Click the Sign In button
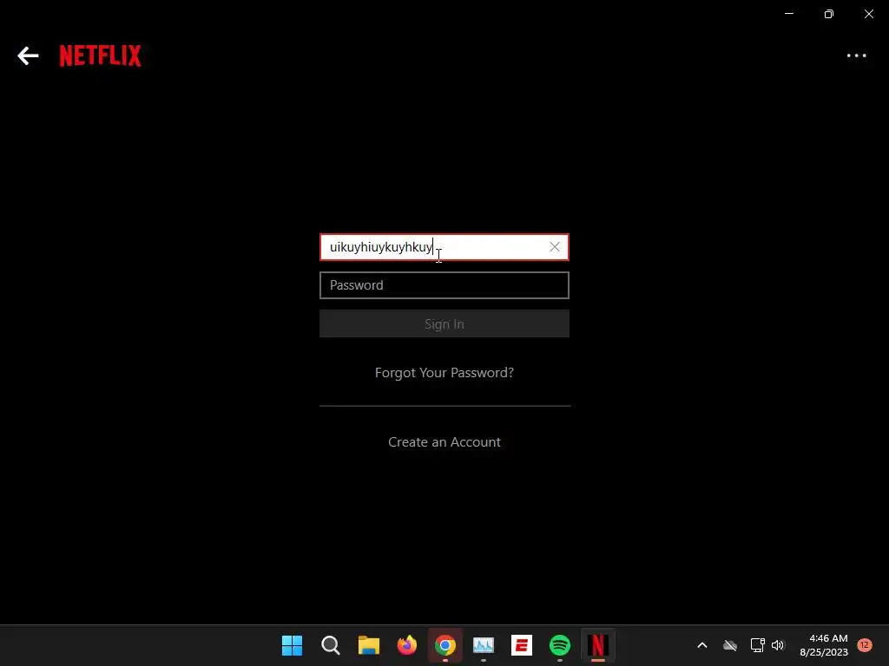This screenshot has width=889, height=666. pos(444,323)
